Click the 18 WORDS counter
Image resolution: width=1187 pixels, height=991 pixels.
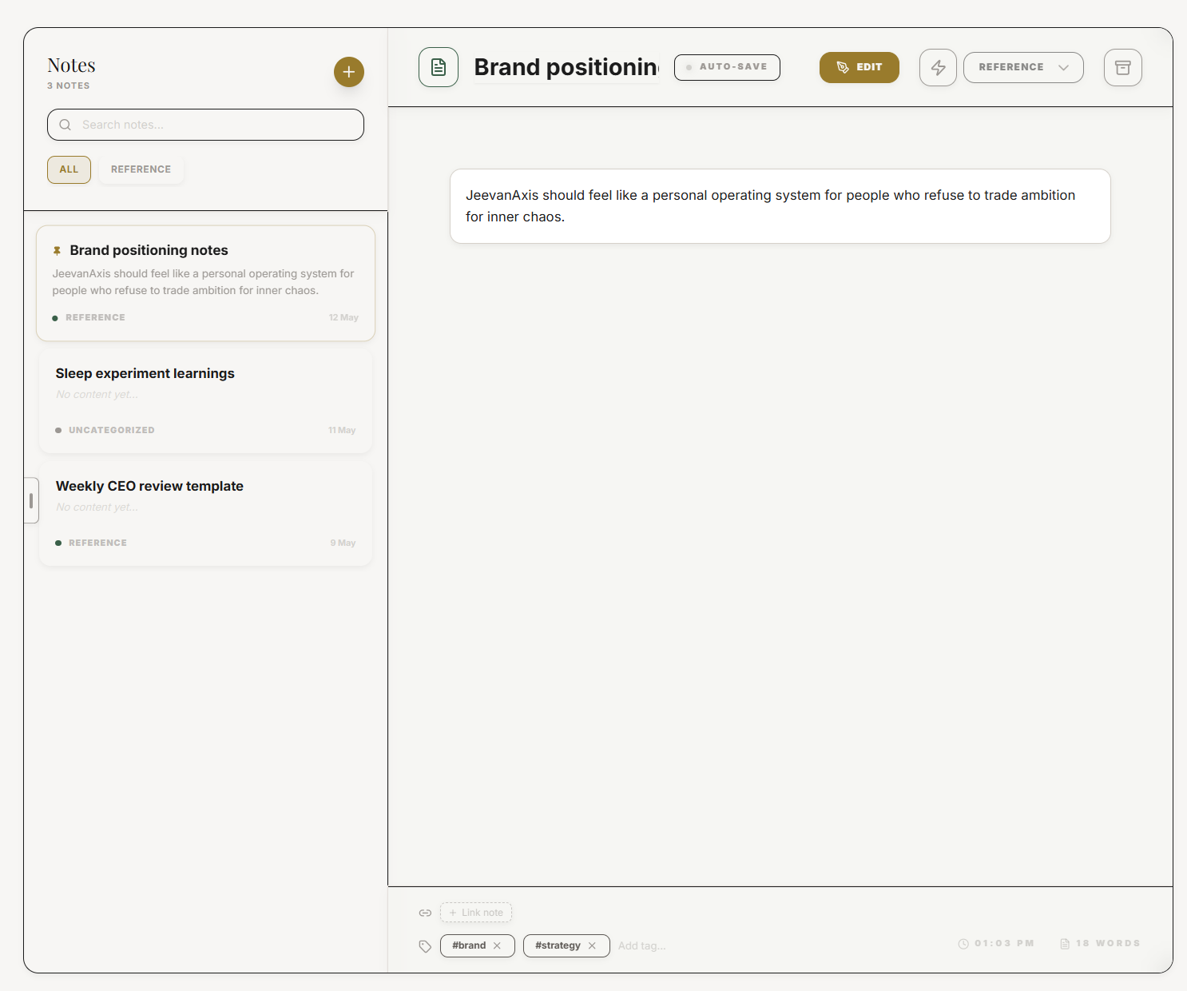pos(1100,944)
